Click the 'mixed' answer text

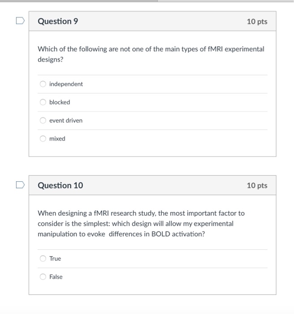57,139
